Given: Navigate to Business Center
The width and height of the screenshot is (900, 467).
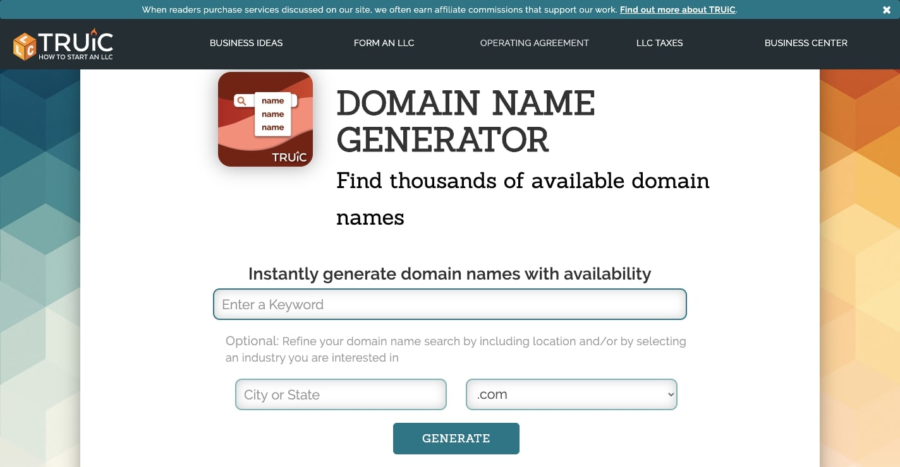Looking at the screenshot, I should coord(806,43).
